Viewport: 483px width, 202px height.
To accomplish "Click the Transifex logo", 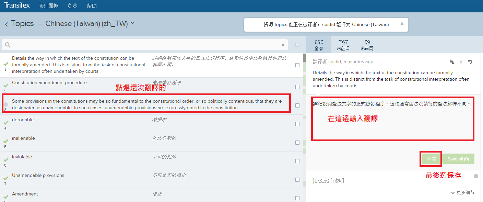I will click(17, 5).
